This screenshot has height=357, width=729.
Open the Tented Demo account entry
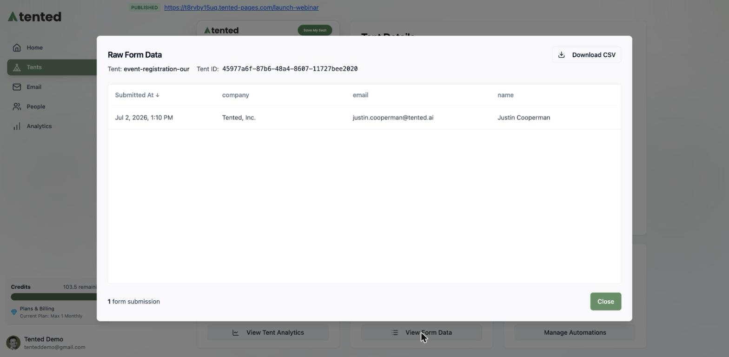point(46,343)
